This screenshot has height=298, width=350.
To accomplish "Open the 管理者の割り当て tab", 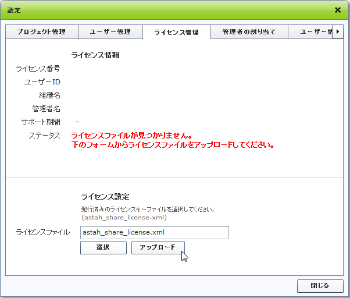I will [x=249, y=32].
